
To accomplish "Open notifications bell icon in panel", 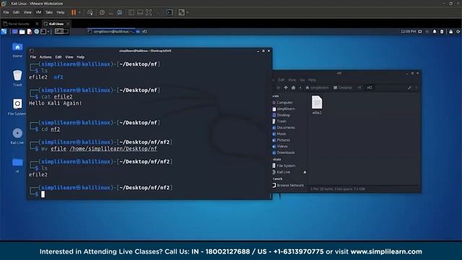I will point(435,32).
